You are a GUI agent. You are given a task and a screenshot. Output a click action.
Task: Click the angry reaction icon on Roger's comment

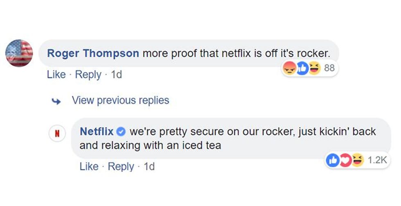tap(289, 69)
